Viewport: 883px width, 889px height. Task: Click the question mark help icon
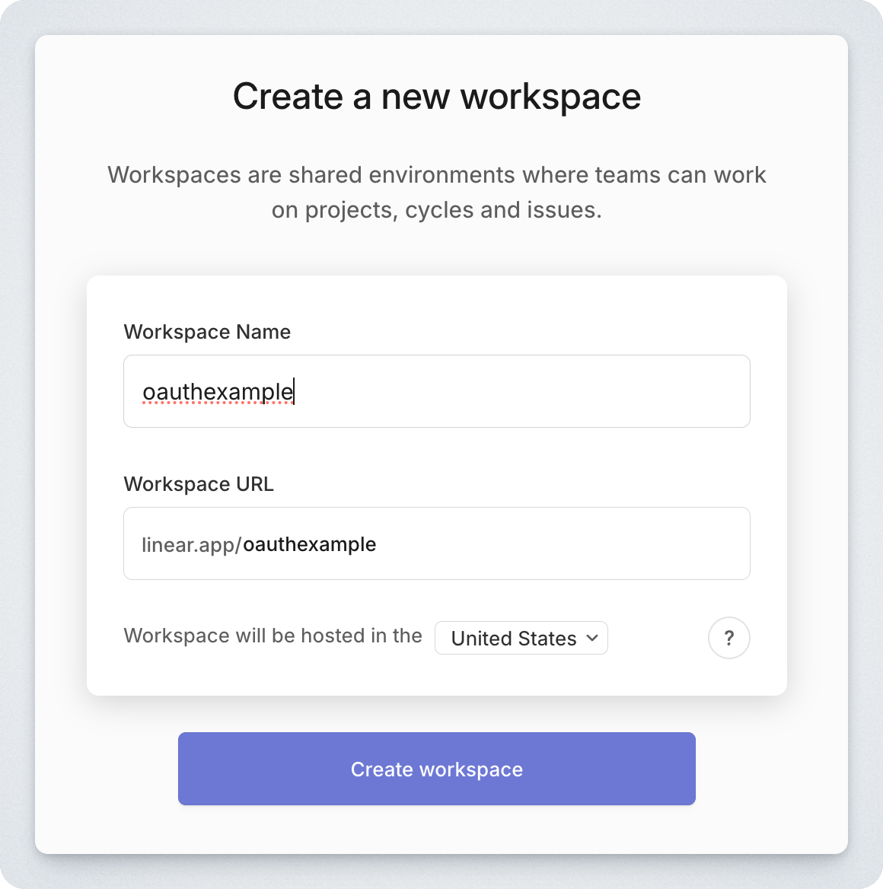click(728, 638)
